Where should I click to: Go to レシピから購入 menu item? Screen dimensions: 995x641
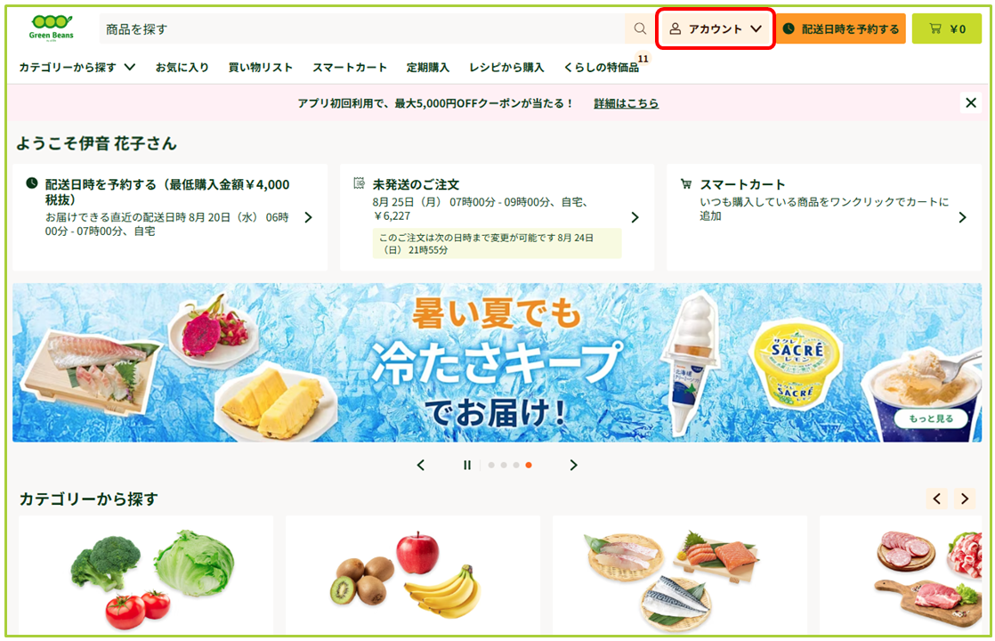(x=506, y=68)
